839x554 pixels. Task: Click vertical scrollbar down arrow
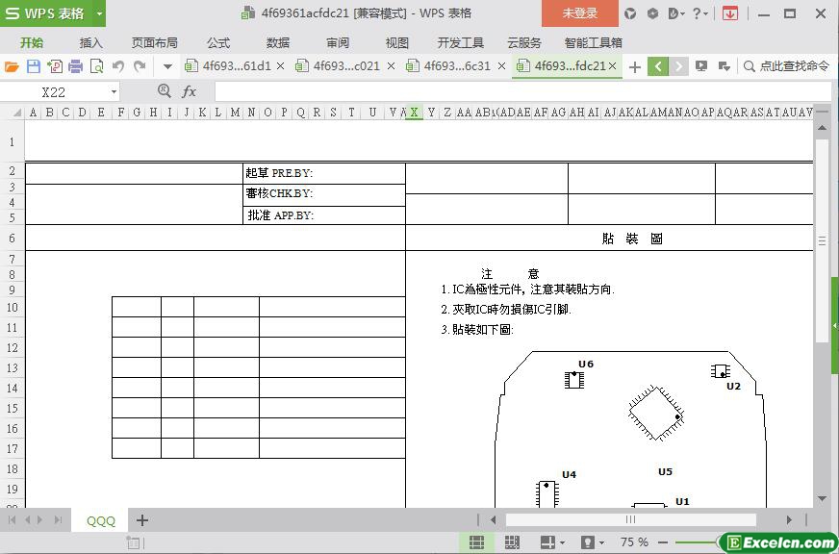pyautogui.click(x=823, y=498)
